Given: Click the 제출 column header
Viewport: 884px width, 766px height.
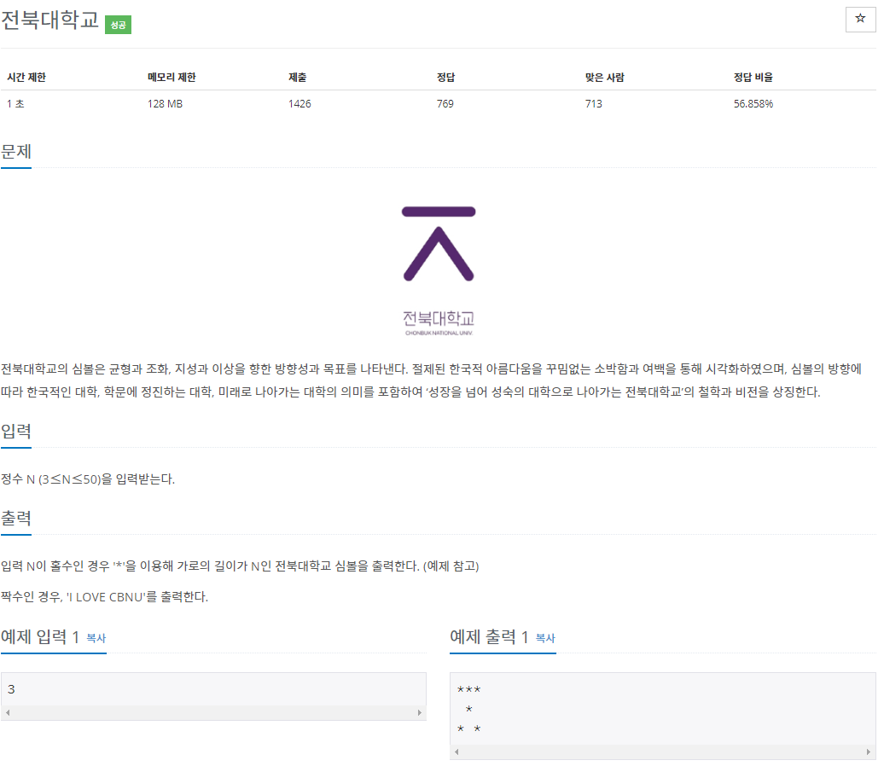Looking at the screenshot, I should pyautogui.click(x=297, y=78).
